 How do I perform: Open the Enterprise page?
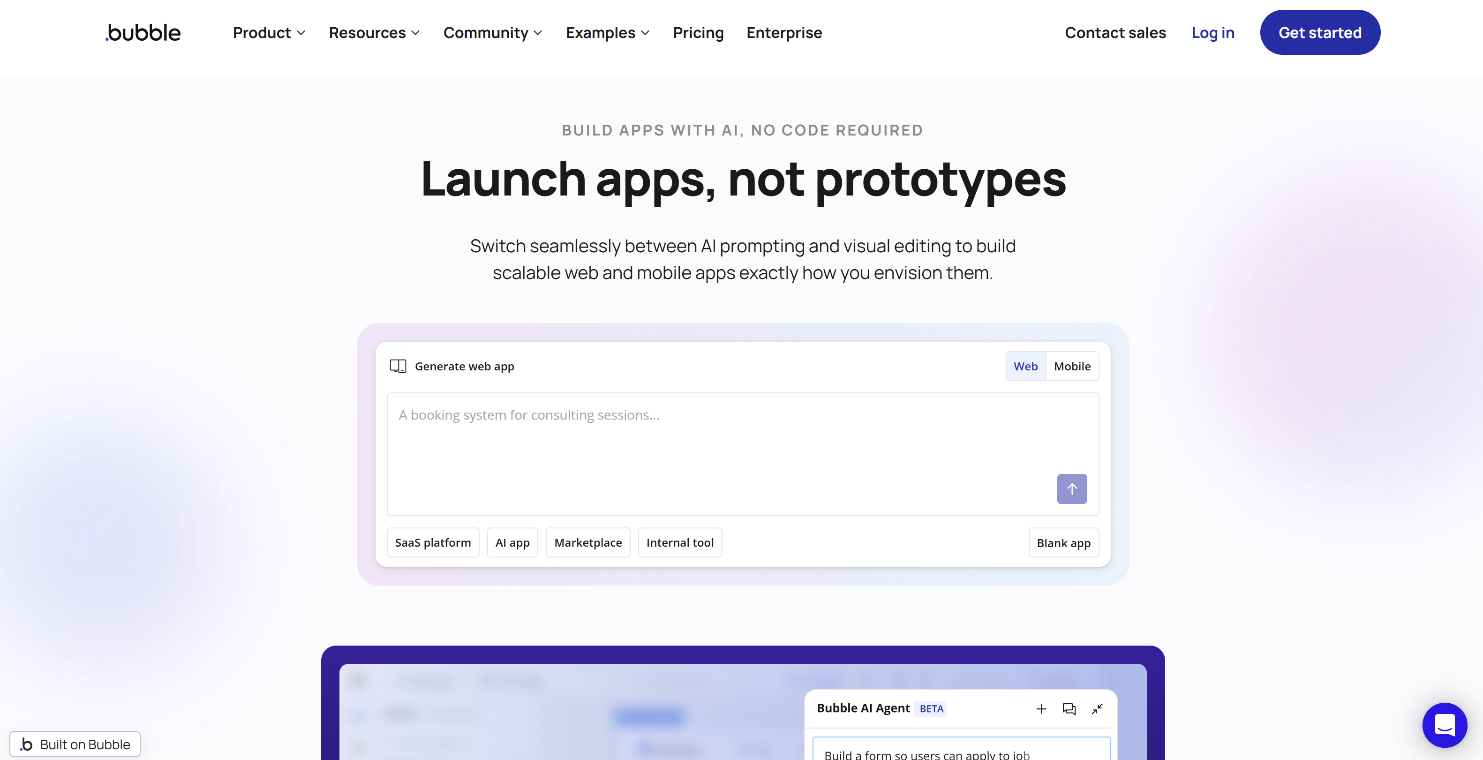click(784, 33)
